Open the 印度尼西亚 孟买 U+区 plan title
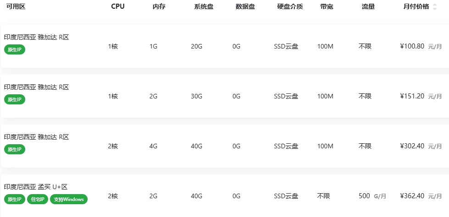The height and width of the screenshot is (217, 449). pyautogui.click(x=36, y=187)
